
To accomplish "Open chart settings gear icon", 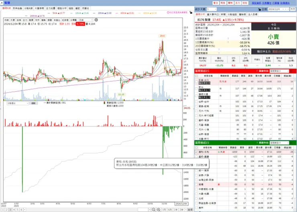I will pyautogui.click(x=96, y=20).
